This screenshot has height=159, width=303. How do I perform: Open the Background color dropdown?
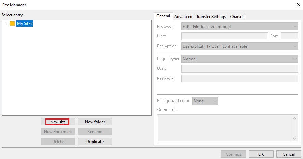[x=205, y=101]
